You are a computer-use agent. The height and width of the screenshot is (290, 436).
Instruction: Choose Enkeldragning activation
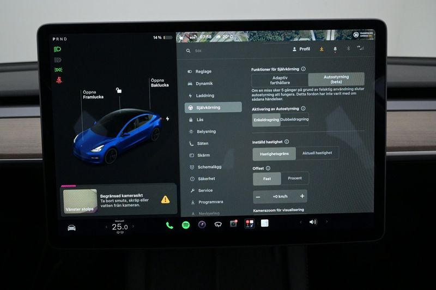click(x=266, y=120)
